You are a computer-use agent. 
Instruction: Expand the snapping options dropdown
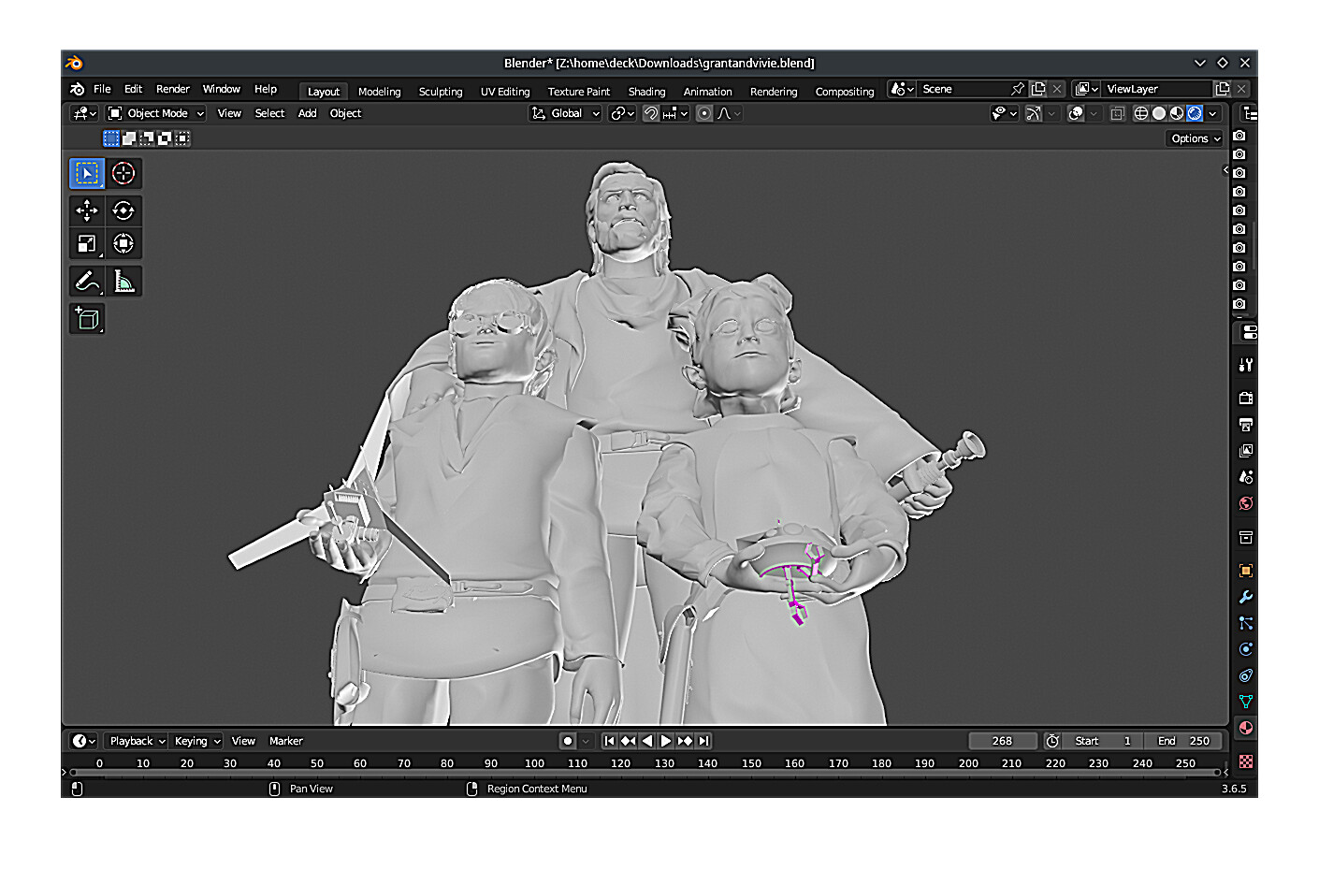(x=675, y=113)
